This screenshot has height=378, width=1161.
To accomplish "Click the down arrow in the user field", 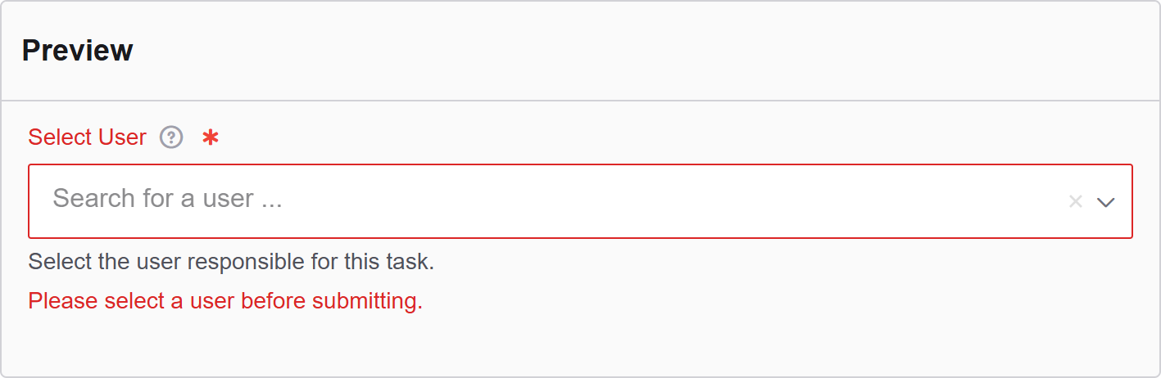I will 1105,202.
